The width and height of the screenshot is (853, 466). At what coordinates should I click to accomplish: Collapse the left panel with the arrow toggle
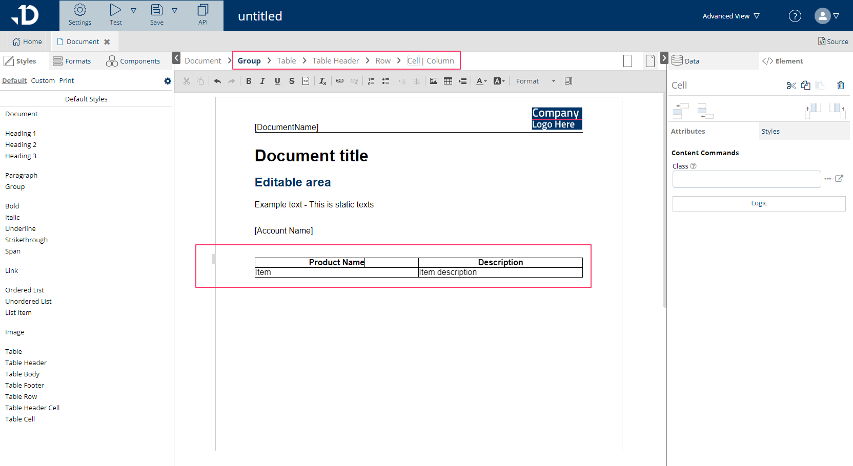(x=176, y=58)
